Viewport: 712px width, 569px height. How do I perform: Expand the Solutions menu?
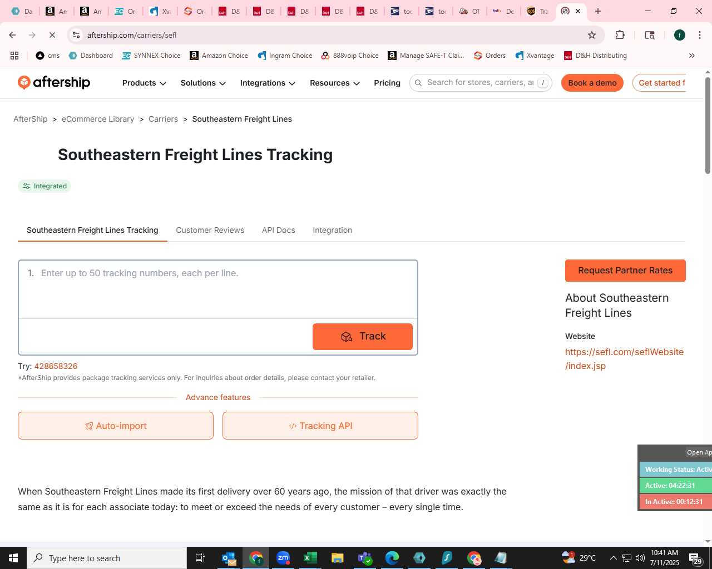click(x=203, y=83)
